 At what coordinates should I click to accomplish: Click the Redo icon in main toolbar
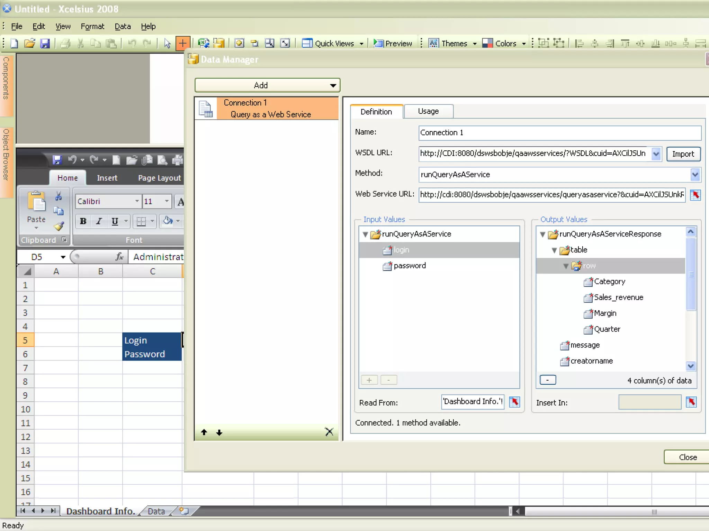(147, 43)
